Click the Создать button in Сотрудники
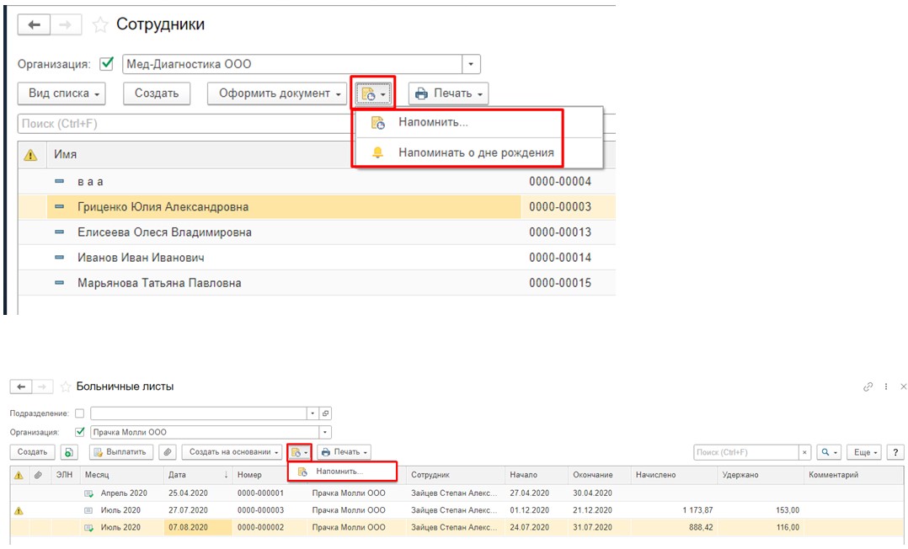908x549 pixels. 157,93
